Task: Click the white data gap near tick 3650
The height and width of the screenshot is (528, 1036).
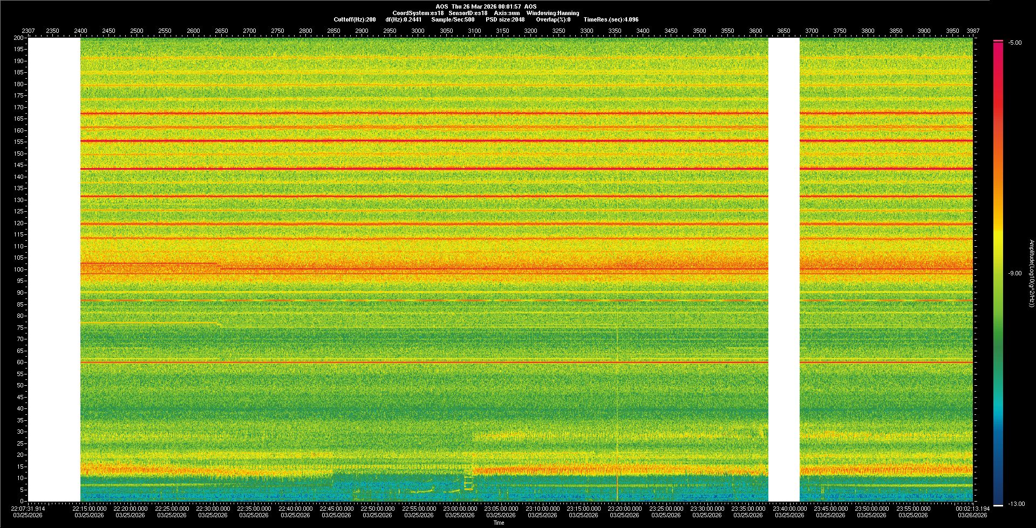Action: tap(783, 269)
